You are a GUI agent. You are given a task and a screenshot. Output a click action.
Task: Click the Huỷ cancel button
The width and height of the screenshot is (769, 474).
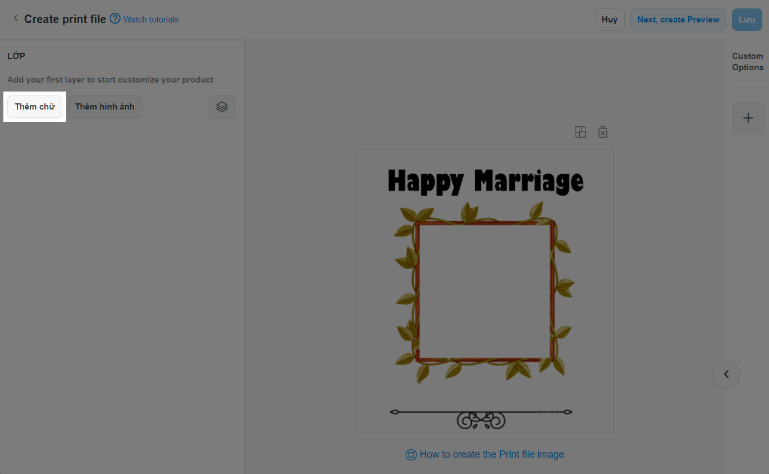coord(610,20)
